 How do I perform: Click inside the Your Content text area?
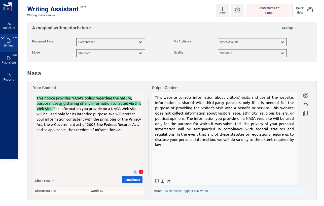point(88,141)
